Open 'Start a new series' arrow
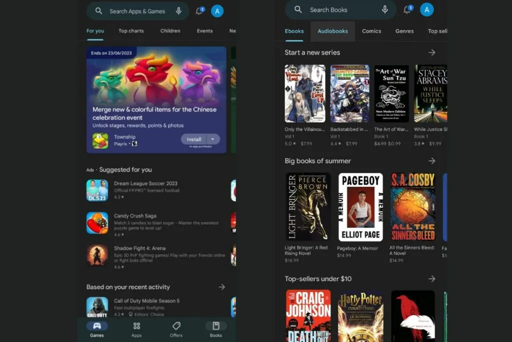The height and width of the screenshot is (342, 512). 431,52
